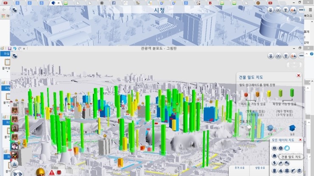Show the police gun data map

293,171
